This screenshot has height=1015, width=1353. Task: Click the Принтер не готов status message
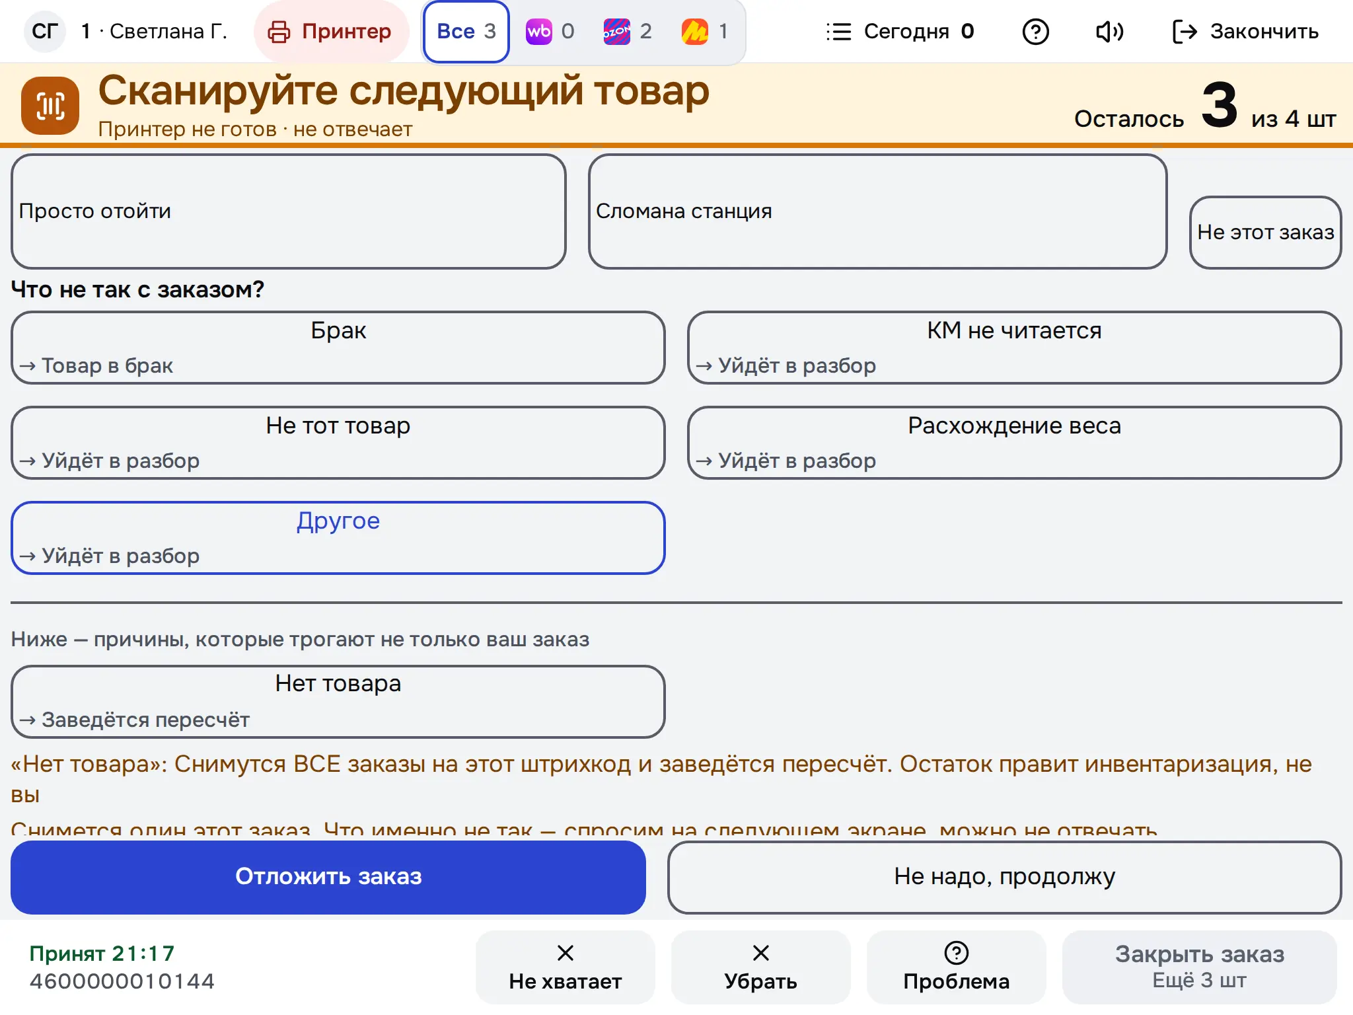255,129
